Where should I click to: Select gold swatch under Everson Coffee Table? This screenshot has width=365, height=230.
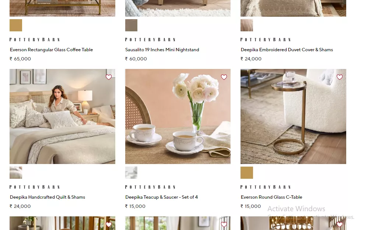tap(16, 25)
